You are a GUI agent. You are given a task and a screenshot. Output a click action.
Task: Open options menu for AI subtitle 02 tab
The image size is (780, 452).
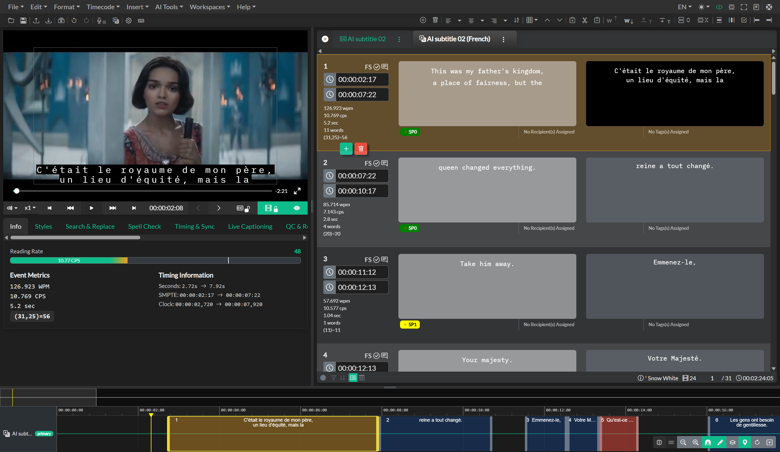point(399,39)
